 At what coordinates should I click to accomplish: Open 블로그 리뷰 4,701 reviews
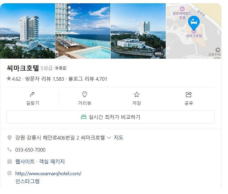tap(88, 79)
